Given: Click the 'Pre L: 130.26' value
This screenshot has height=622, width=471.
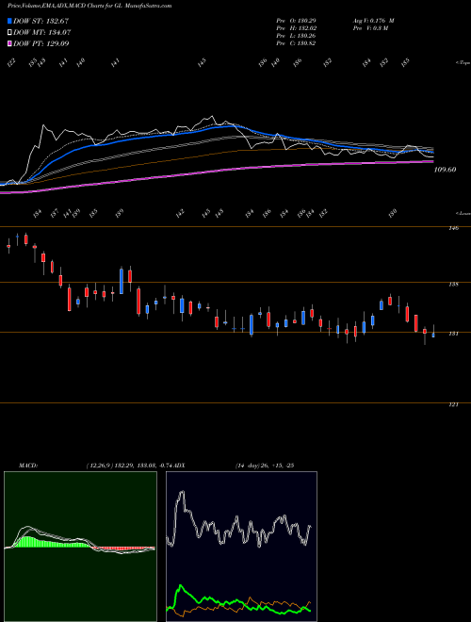Looking at the screenshot, I should point(296,36).
